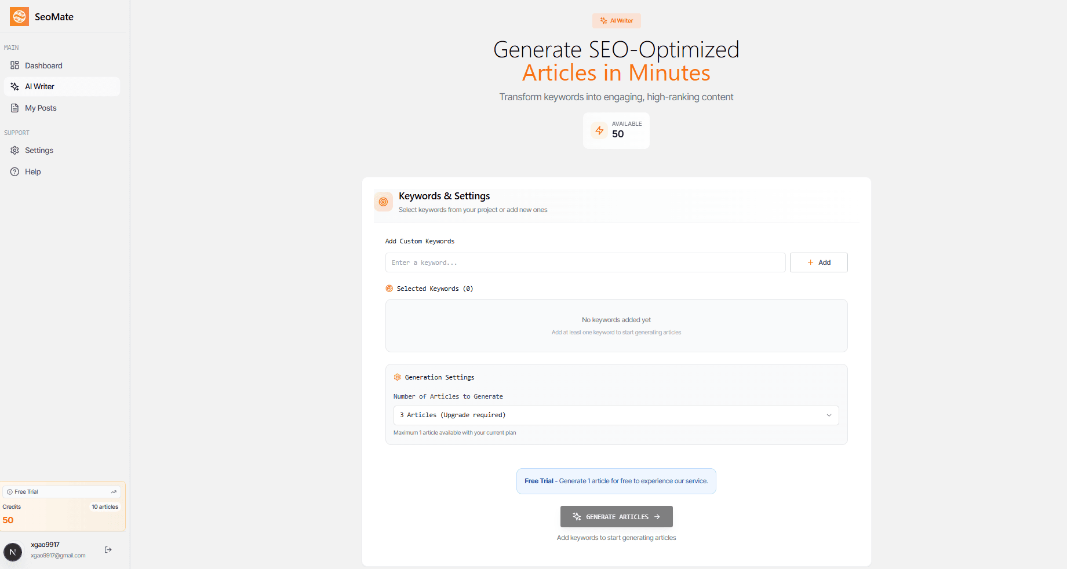Image resolution: width=1067 pixels, height=569 pixels.
Task: Click the target icon beside Selected Keywords
Action: (389, 288)
